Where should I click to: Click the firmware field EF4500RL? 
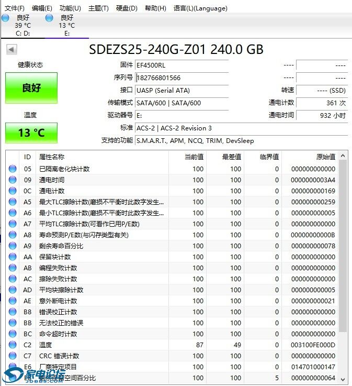pyautogui.click(x=182, y=65)
